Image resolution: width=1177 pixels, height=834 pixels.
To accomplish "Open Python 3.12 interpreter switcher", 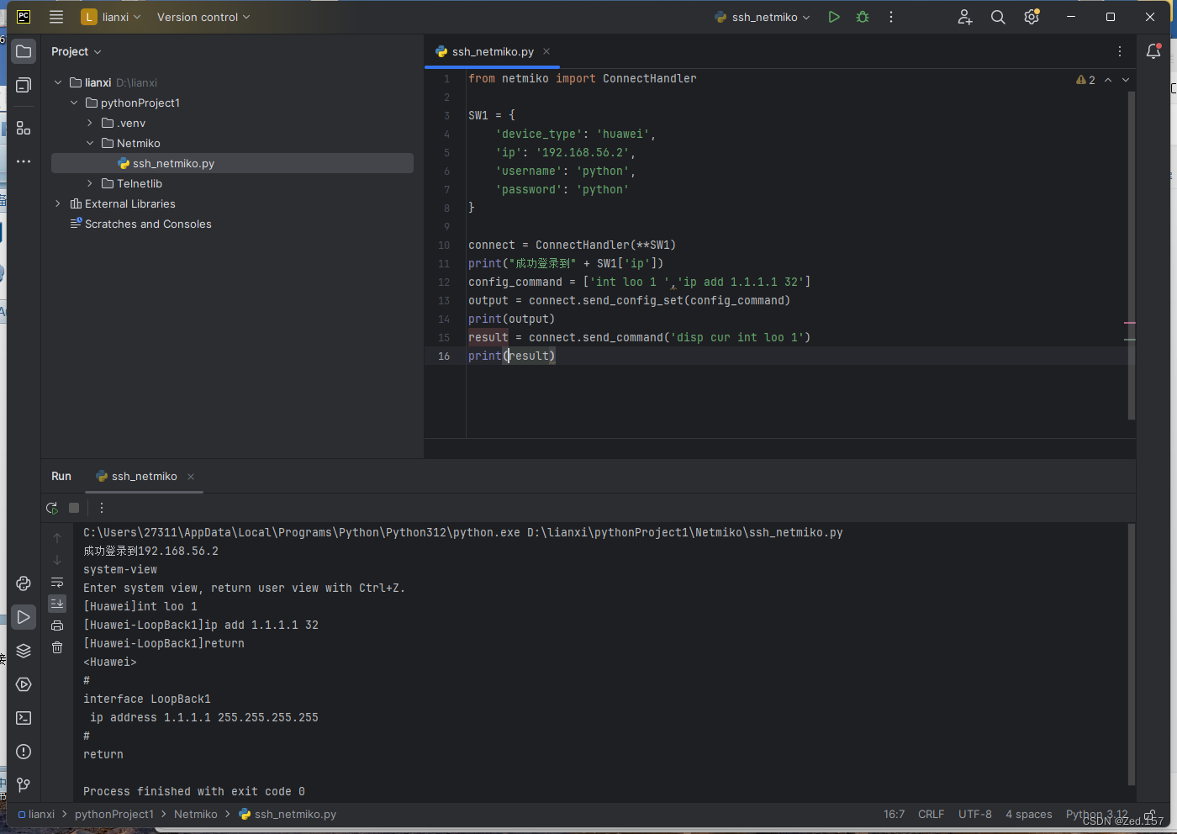I will [x=1096, y=814].
